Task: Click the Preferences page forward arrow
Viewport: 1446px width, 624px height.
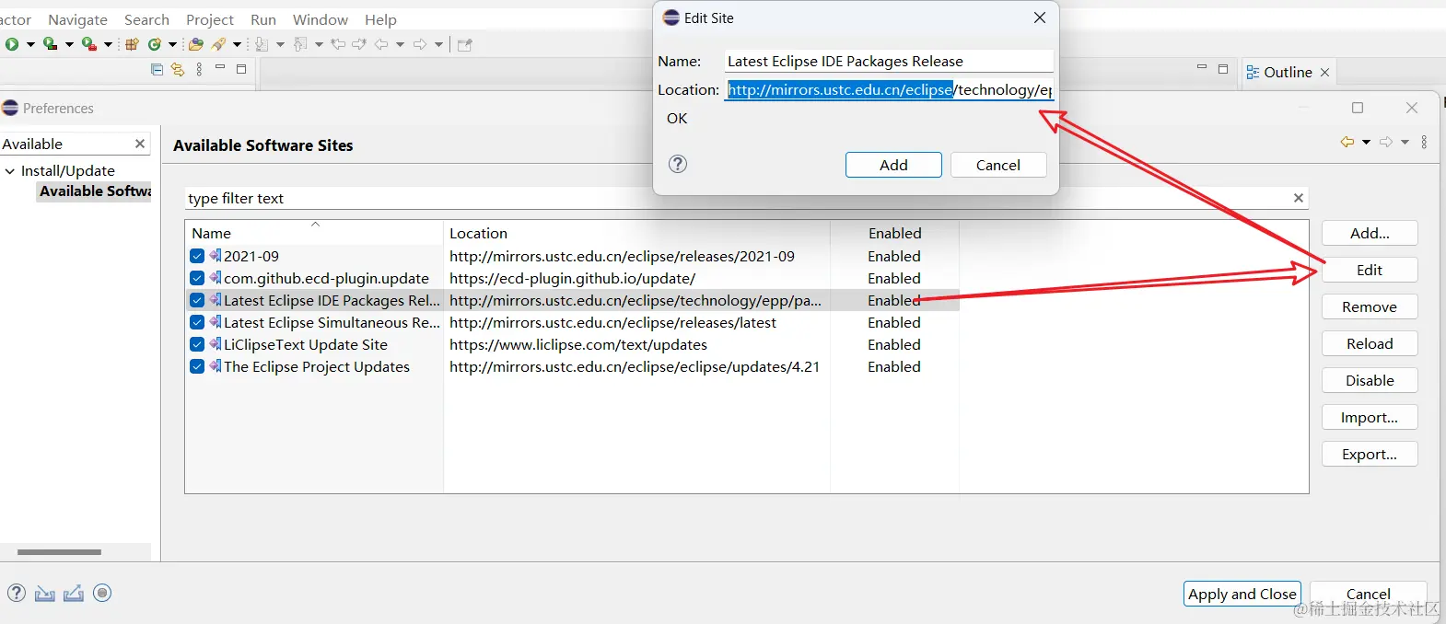Action: point(1386,142)
